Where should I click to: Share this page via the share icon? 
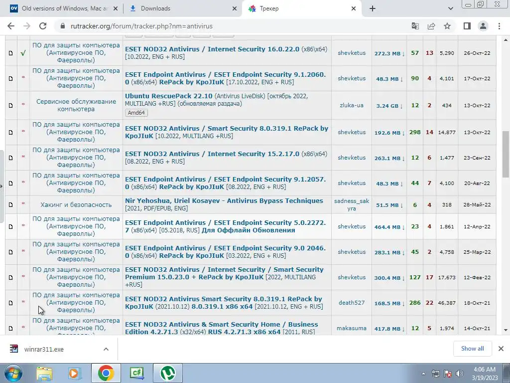[x=431, y=26]
